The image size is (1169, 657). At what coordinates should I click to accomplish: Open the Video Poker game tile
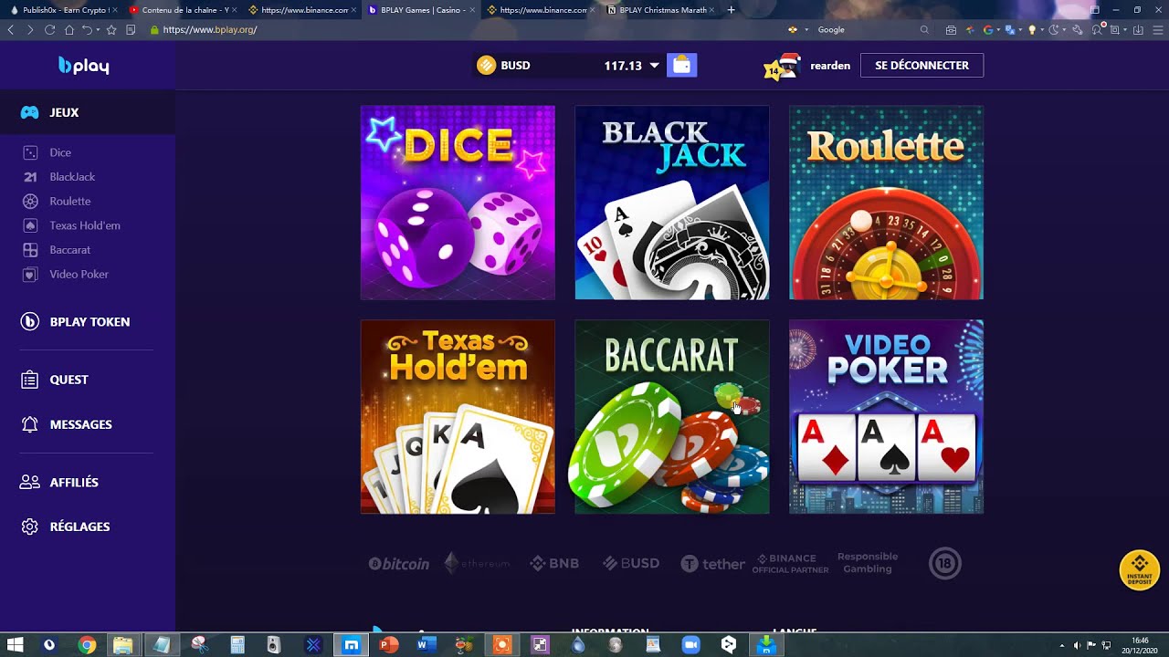tap(887, 417)
